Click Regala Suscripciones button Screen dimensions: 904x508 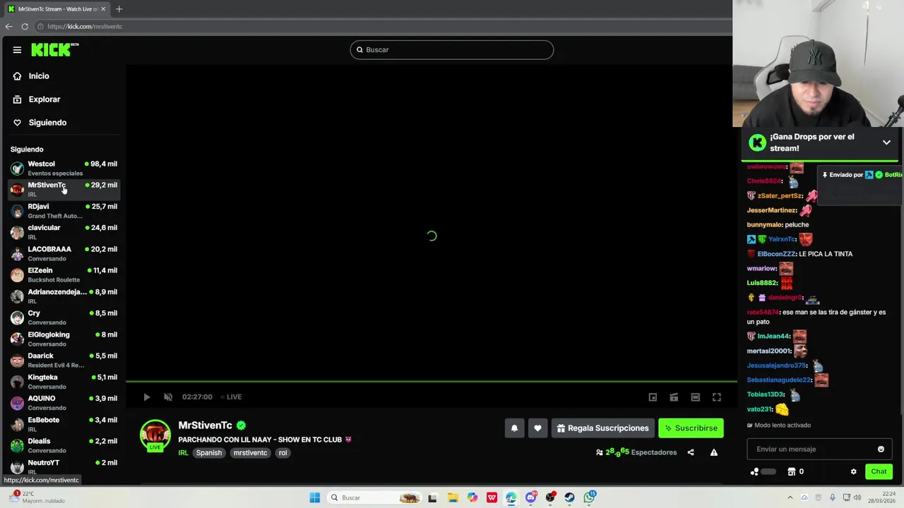click(602, 428)
